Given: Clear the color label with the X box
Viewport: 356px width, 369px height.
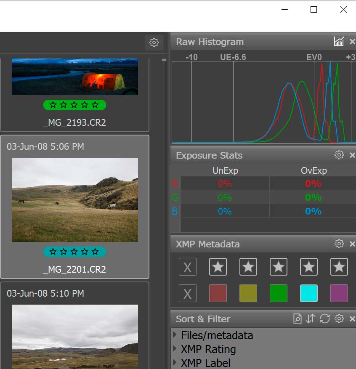Looking at the screenshot, I should [x=187, y=293].
